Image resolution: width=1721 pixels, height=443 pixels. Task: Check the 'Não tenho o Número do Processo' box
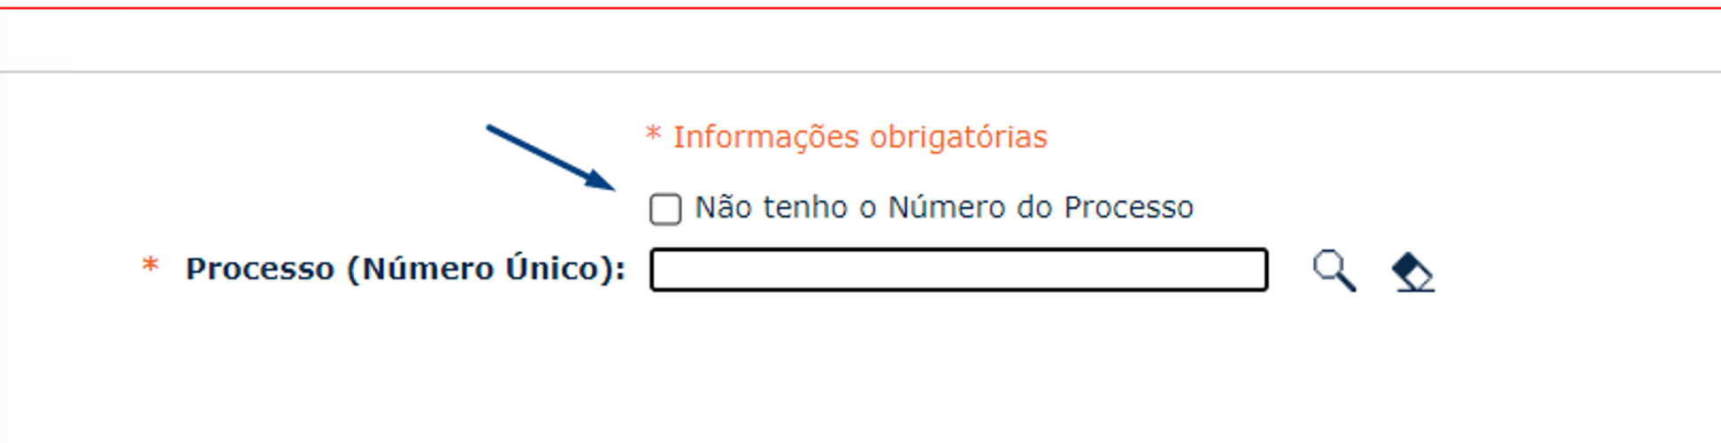coord(665,210)
